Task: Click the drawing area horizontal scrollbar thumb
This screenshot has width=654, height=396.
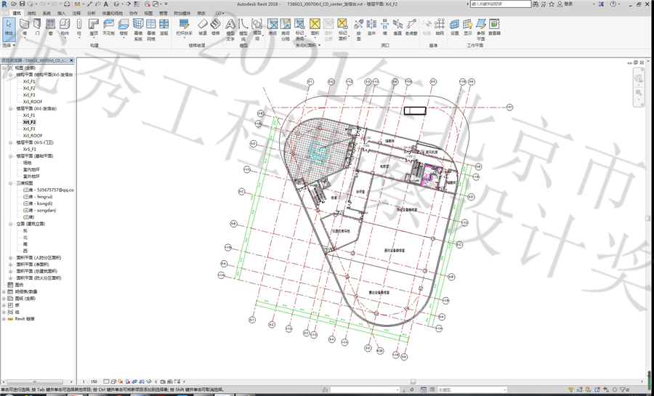Action: pos(413,381)
